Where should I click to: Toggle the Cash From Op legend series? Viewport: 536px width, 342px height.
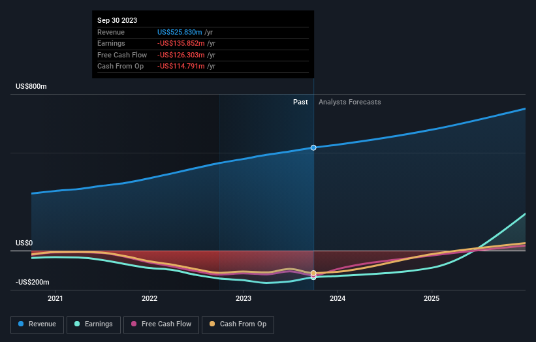(x=238, y=324)
